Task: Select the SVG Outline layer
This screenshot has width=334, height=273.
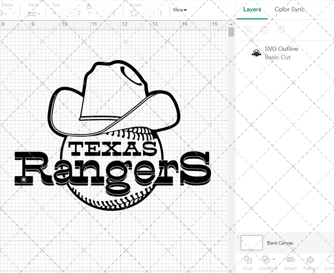Action: pos(281,53)
